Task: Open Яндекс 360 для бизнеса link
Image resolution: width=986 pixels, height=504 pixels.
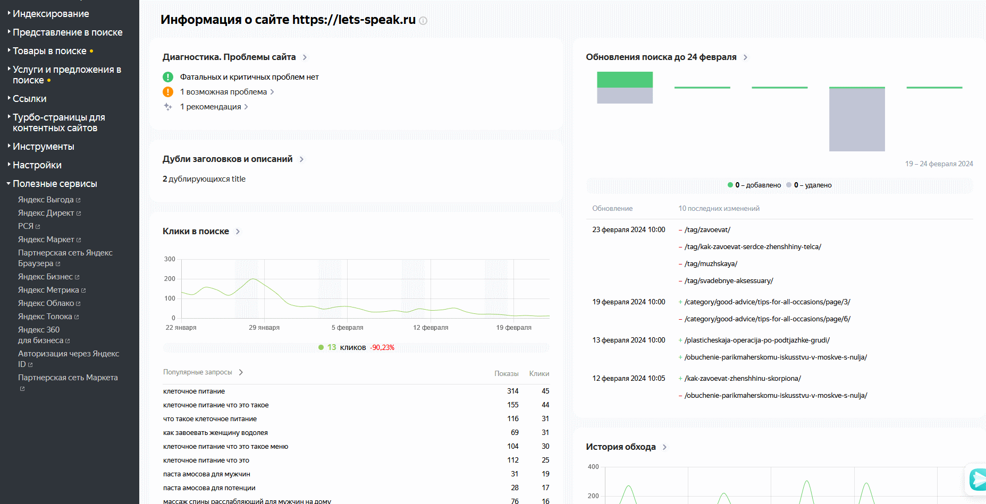Action: click(44, 335)
